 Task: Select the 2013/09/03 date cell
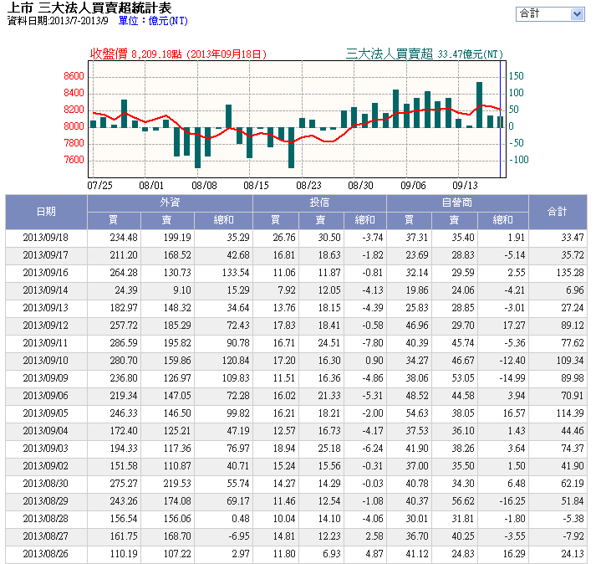pyautogui.click(x=46, y=449)
